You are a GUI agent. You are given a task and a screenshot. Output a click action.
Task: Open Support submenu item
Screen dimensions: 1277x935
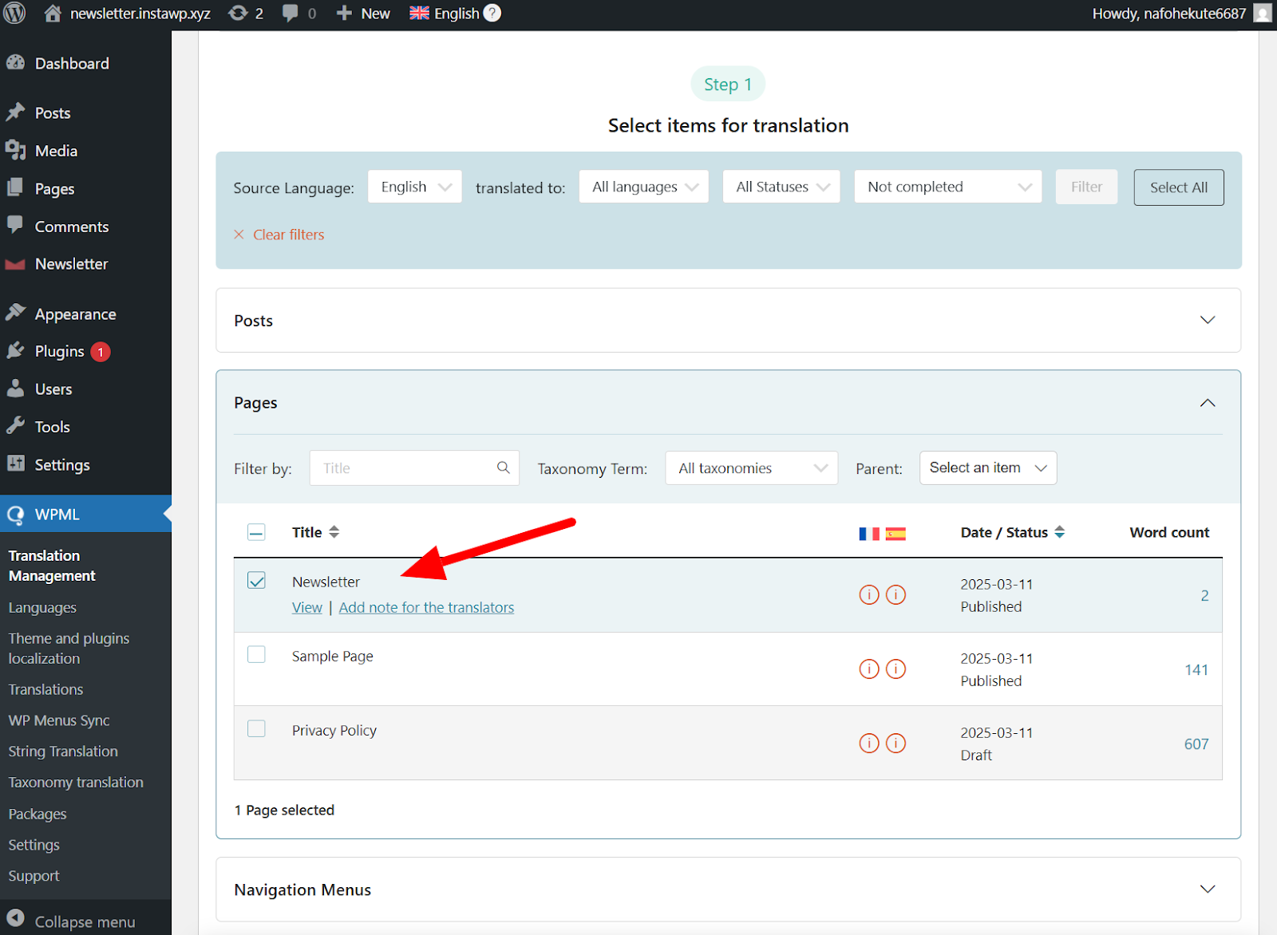pos(34,876)
